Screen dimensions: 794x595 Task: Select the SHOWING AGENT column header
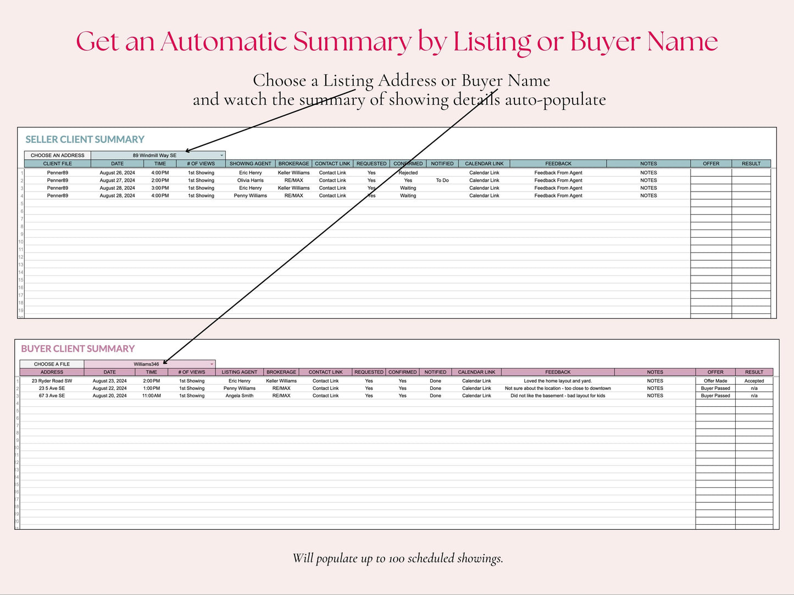coord(251,164)
